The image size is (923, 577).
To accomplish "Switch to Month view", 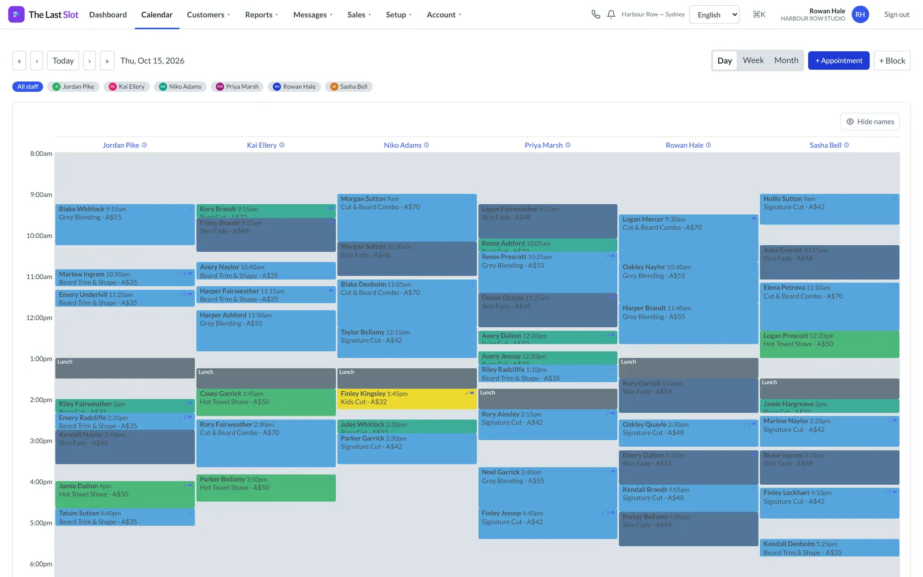I will pos(786,61).
